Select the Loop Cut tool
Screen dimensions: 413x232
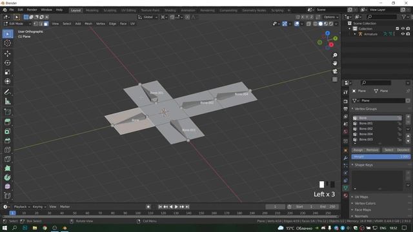coord(7,150)
